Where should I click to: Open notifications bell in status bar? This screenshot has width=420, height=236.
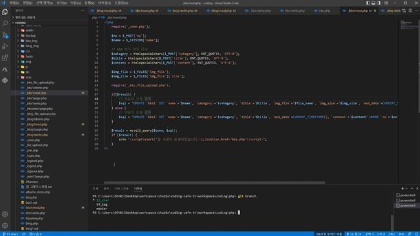tap(417, 234)
